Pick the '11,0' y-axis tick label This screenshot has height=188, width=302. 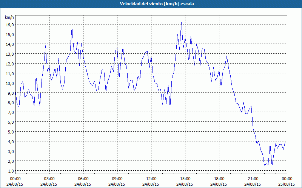point(10,74)
